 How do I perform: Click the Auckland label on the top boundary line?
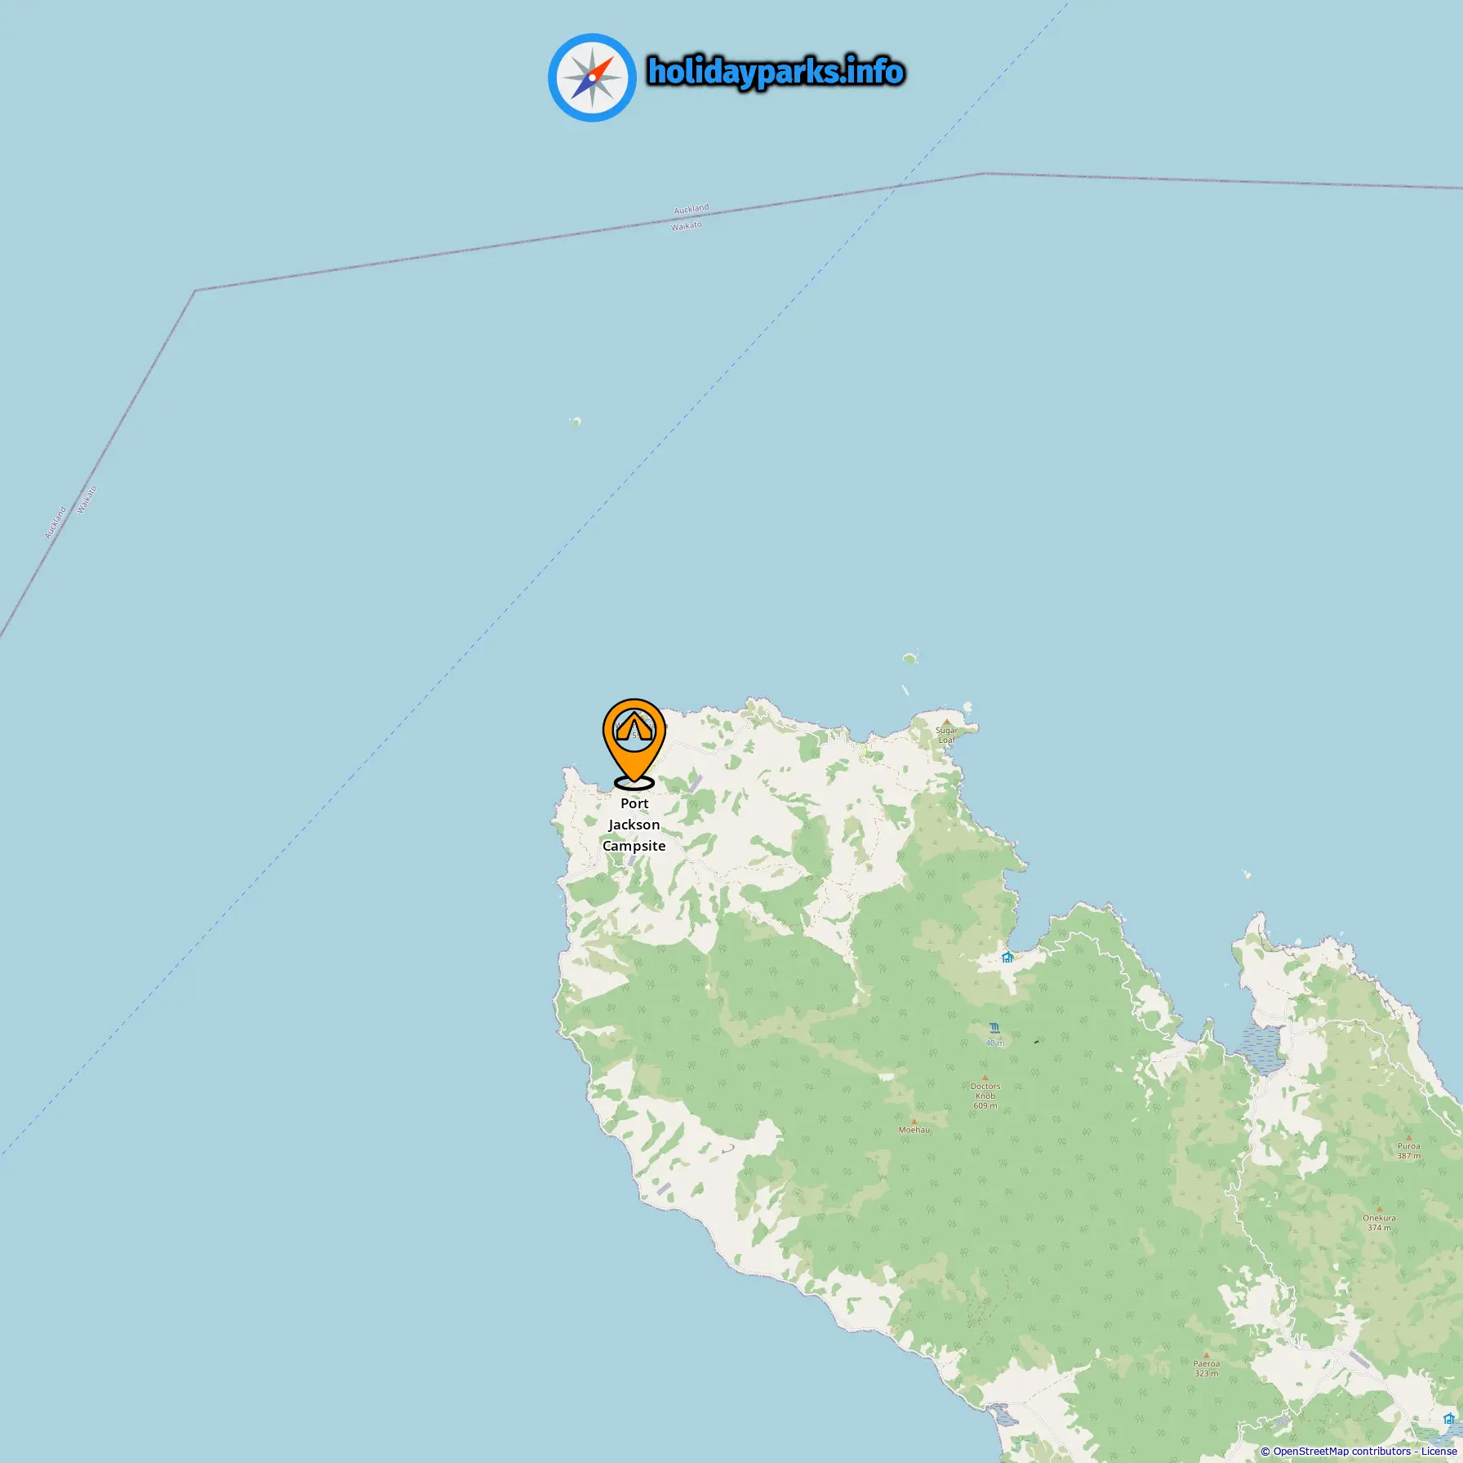pyautogui.click(x=691, y=210)
